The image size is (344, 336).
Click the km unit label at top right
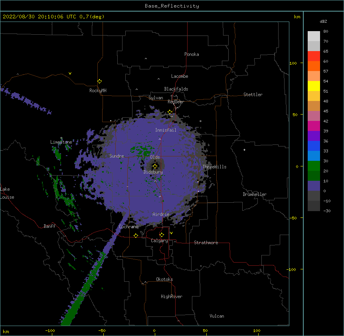click(297, 17)
